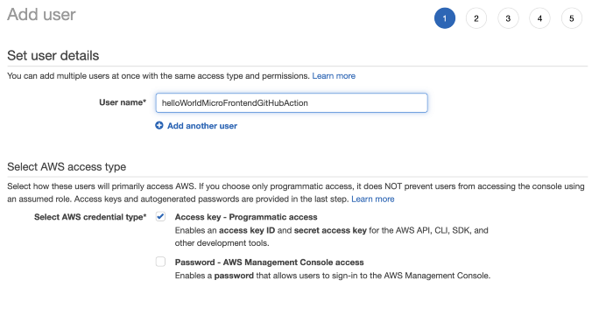Click the Select AWS credential type* label
The width and height of the screenshot is (613, 315).
pyautogui.click(x=90, y=217)
